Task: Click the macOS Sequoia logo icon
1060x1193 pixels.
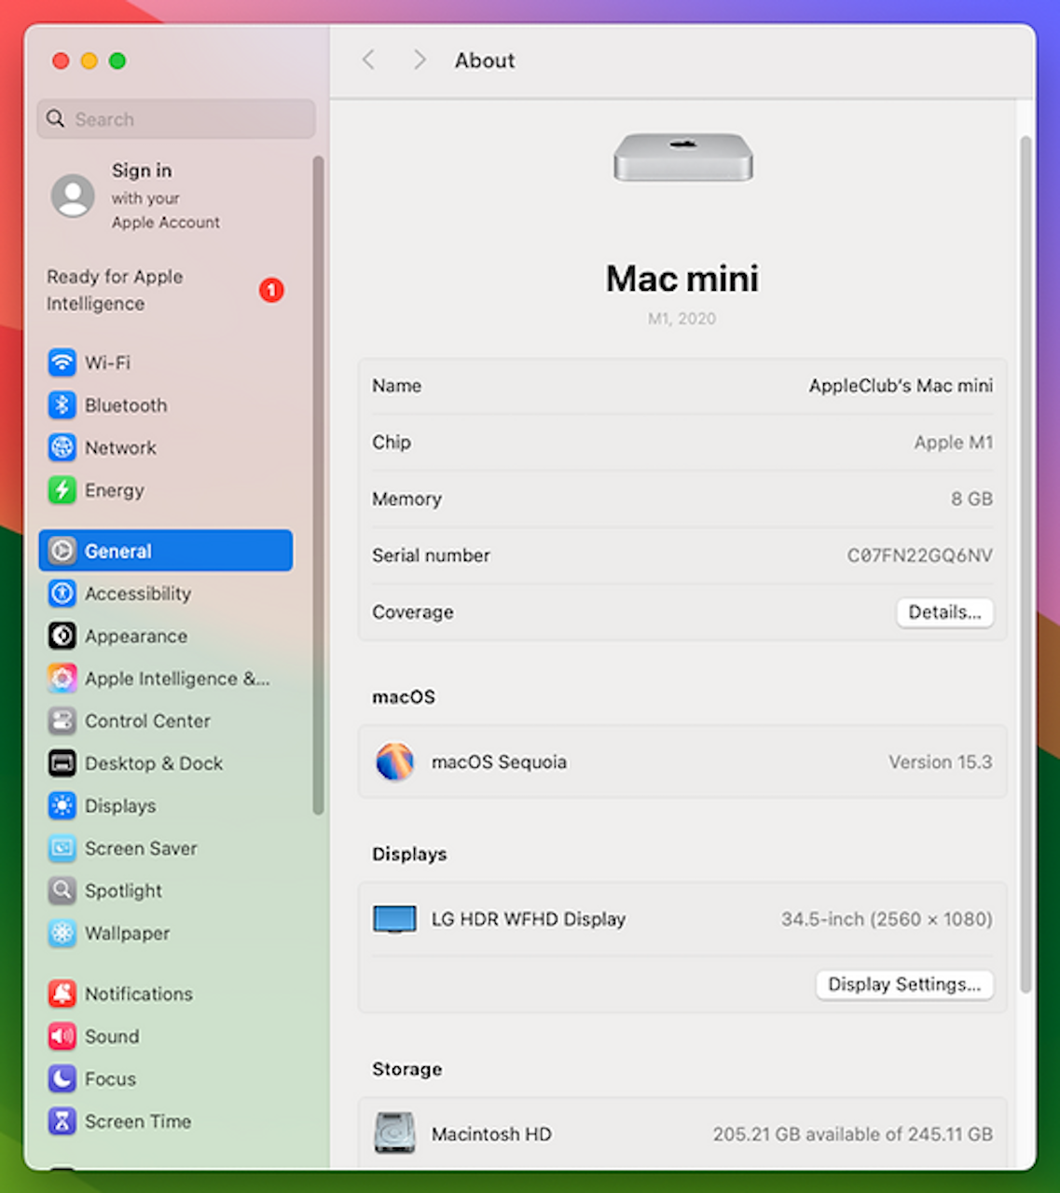Action: [x=394, y=761]
